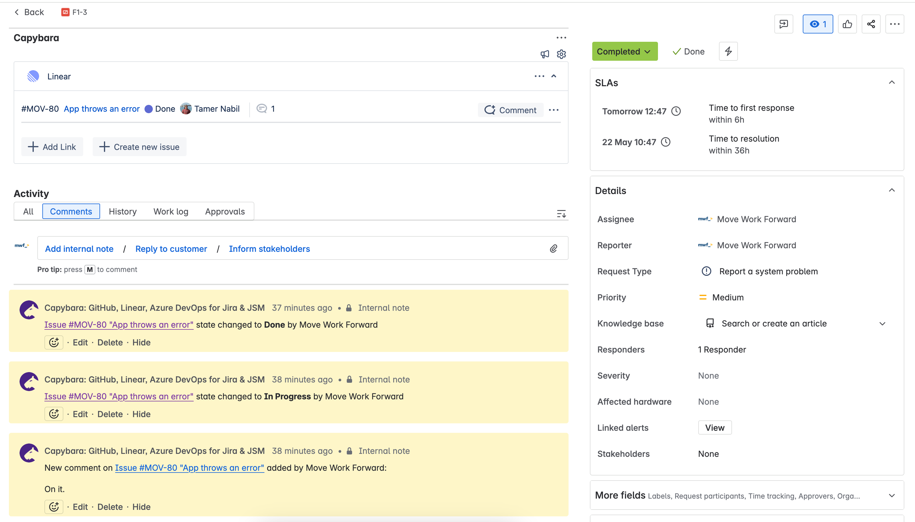Click the Affected hardware None field
Viewport: 915px width, 522px height.
708,402
